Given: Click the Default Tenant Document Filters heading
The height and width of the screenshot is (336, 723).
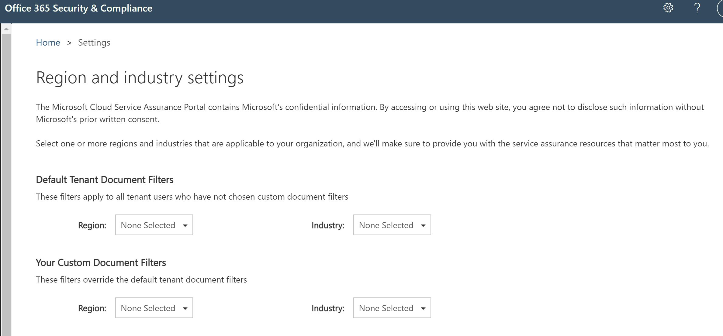Looking at the screenshot, I should 105,180.
